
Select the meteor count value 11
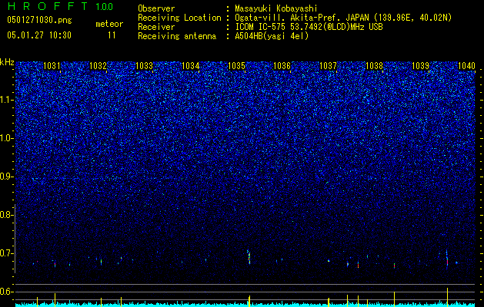(112, 35)
